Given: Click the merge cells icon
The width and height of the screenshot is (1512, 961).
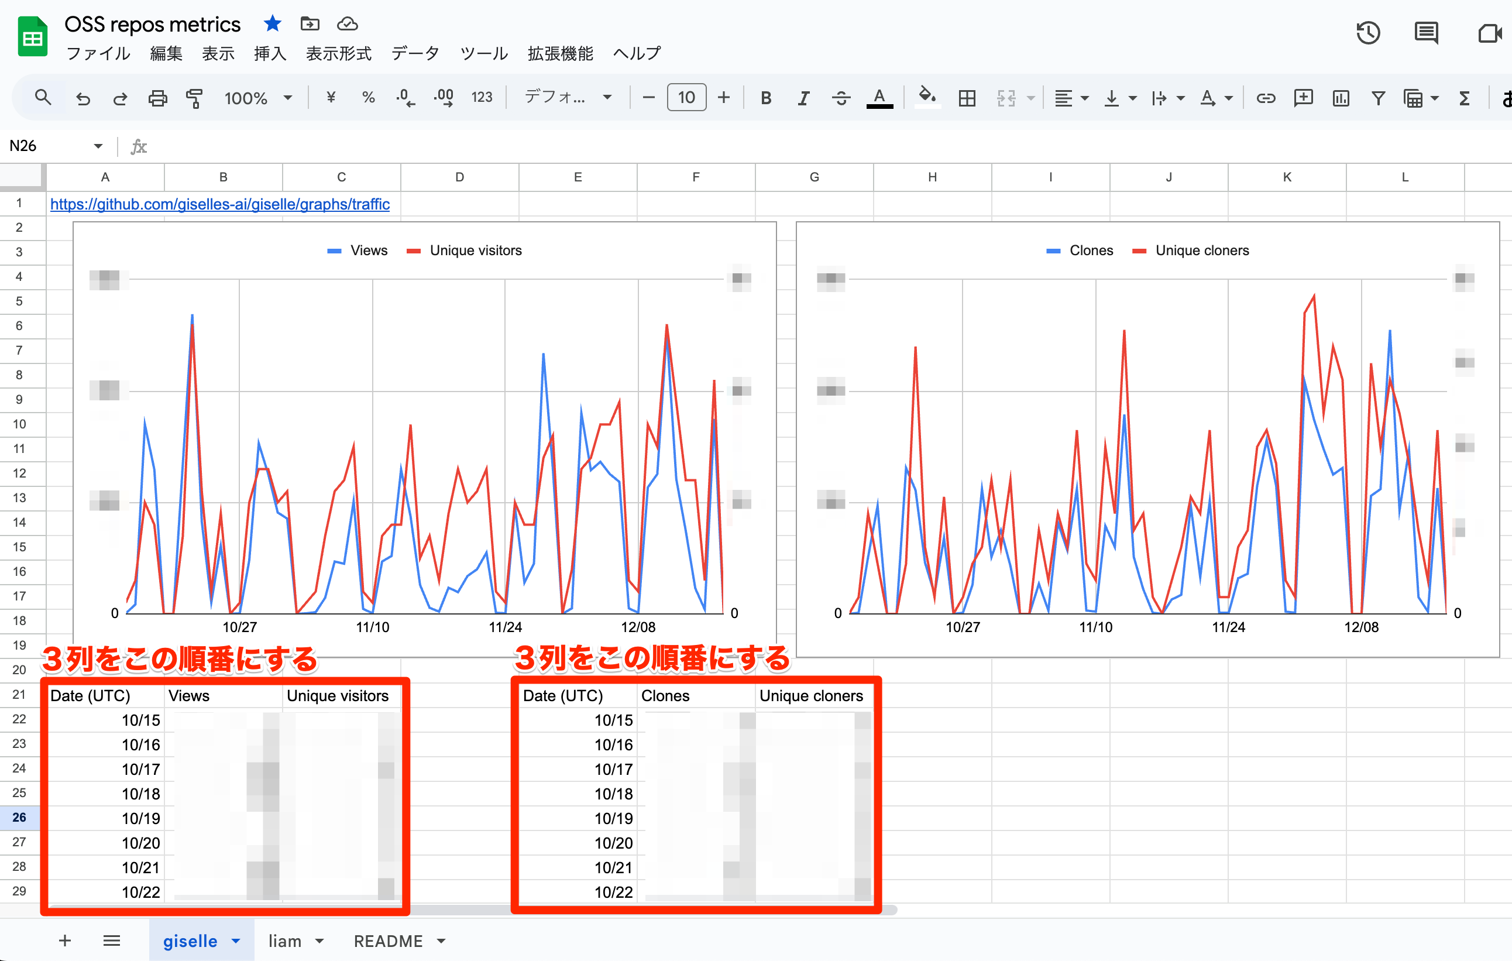Looking at the screenshot, I should point(1006,97).
